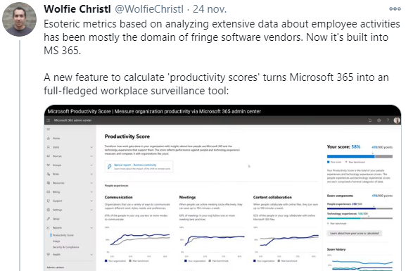The width and height of the screenshot is (406, 271).
Task: Open the Special report Business continuity card
Action: tap(139, 167)
